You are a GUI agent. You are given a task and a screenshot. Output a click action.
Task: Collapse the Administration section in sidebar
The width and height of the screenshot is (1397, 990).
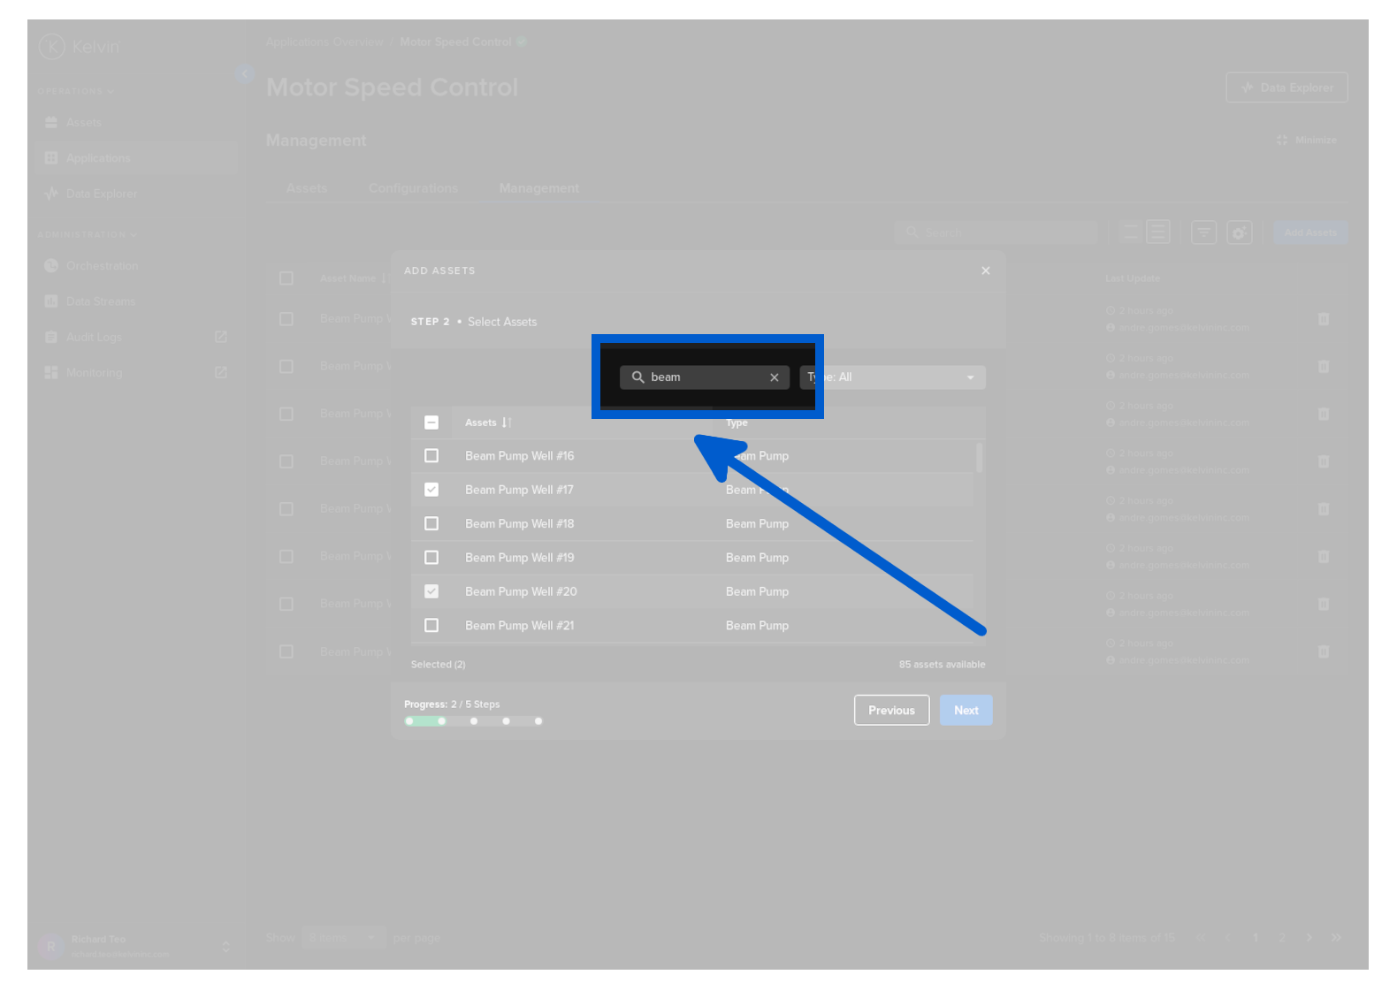point(87,235)
